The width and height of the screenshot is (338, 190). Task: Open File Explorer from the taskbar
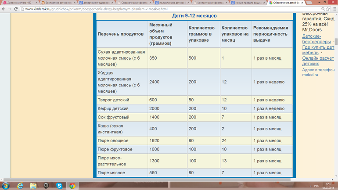pos(33,186)
